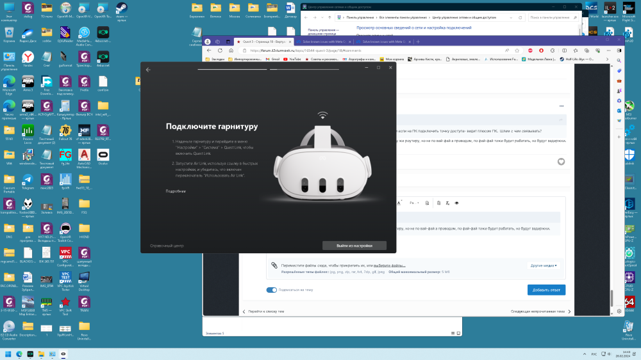
Task: Reload the forum page in Edge
Action: pyautogui.click(x=220, y=51)
